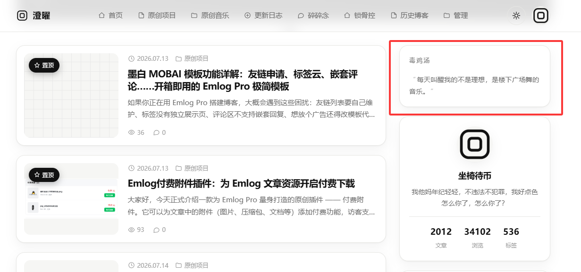Open the Emlog付费附件插件 article title
Viewport: 581px width, 272px height.
click(241, 183)
